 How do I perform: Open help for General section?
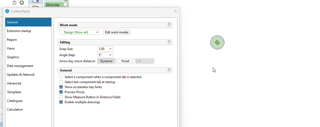tap(169, 70)
